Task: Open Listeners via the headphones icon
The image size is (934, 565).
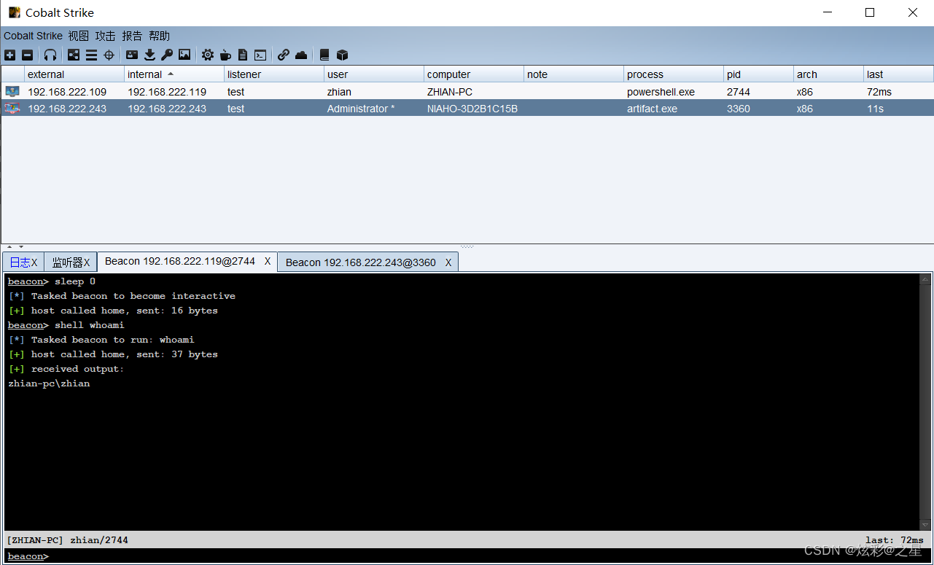Action: pos(50,55)
